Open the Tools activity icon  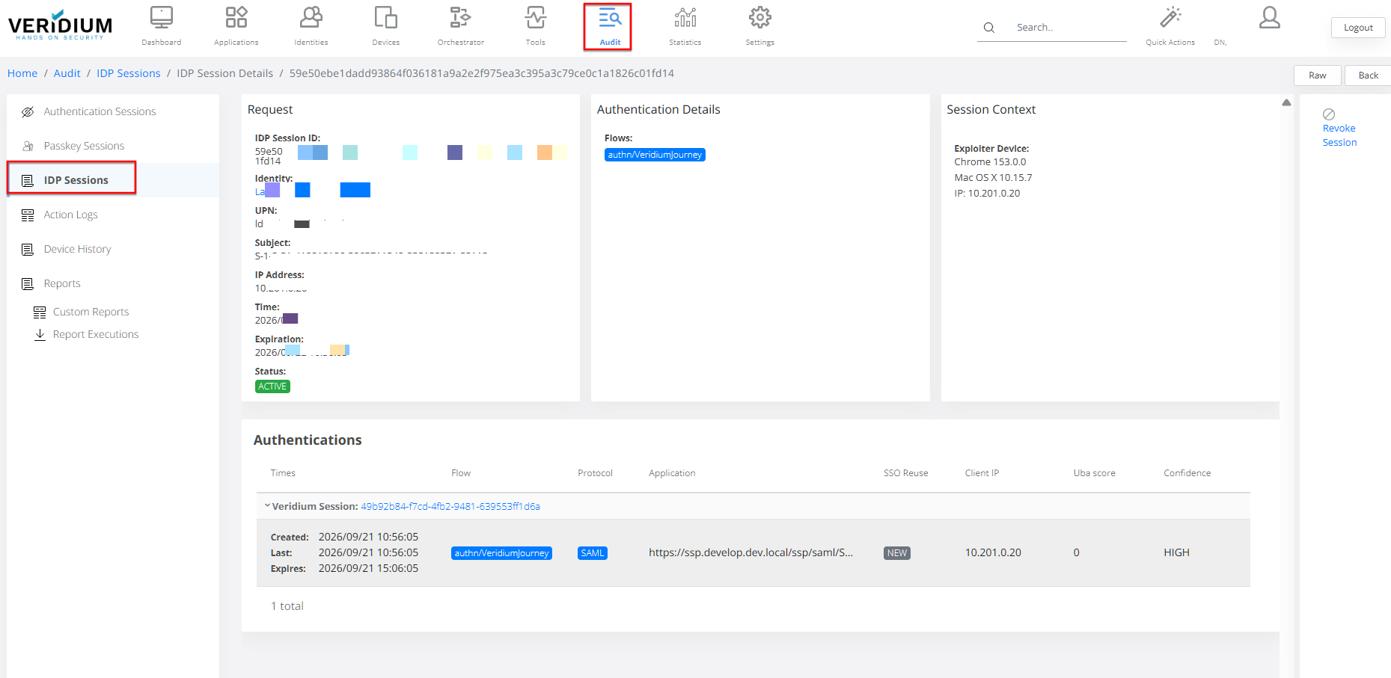pos(536,17)
